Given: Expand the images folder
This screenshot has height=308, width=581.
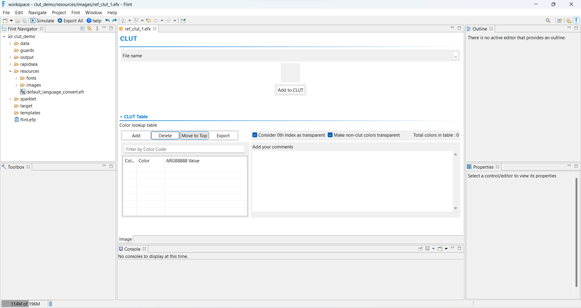Looking at the screenshot, I should [16, 85].
